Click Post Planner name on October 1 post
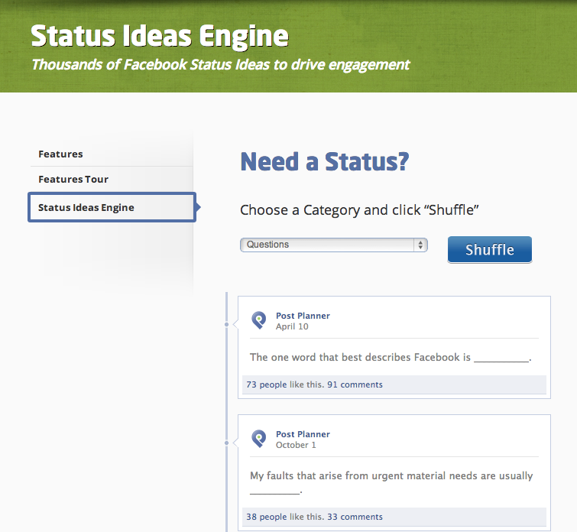The height and width of the screenshot is (532, 577). pos(303,434)
